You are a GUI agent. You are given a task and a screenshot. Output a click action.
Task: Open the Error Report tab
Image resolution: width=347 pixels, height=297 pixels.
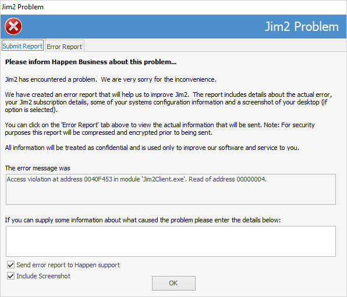click(x=65, y=47)
